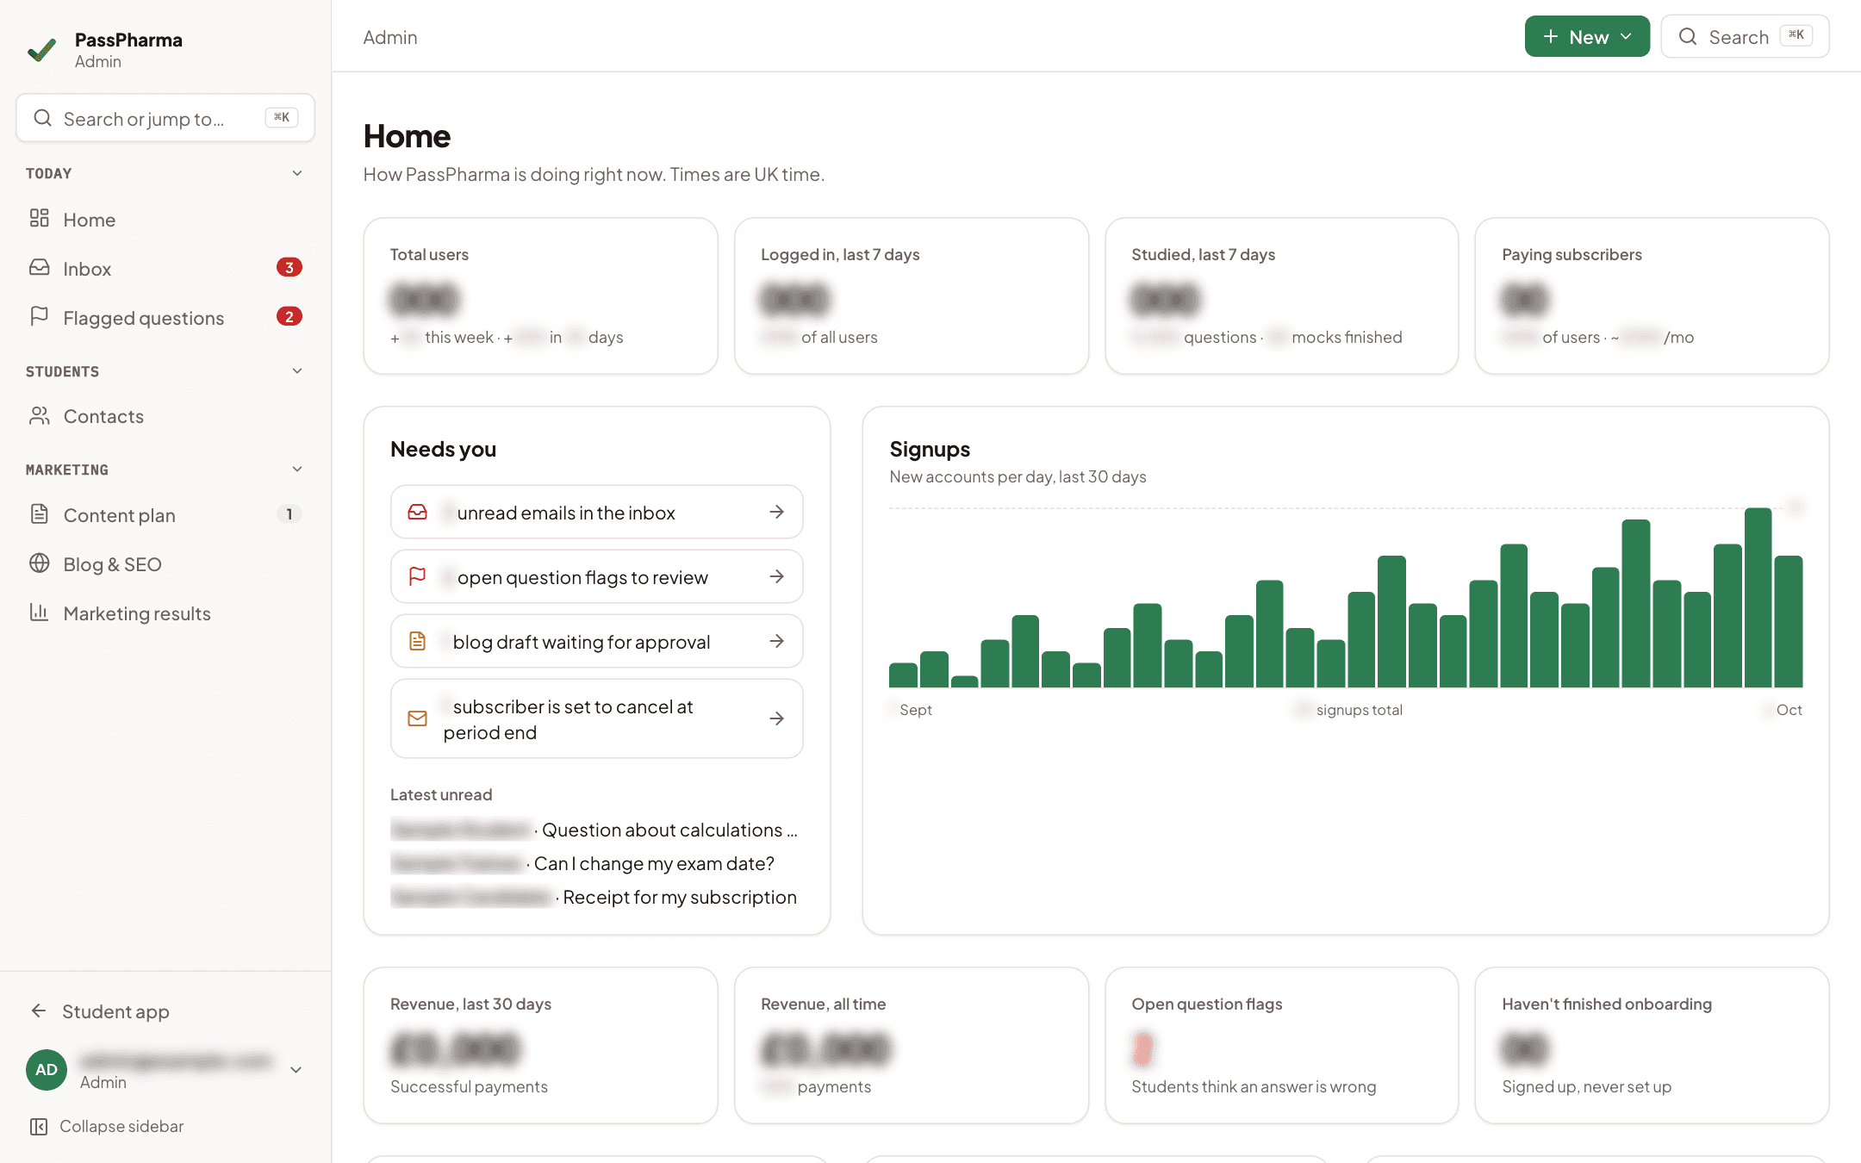The height and width of the screenshot is (1163, 1861).
Task: Click the magnifier icon in top Search
Action: [1688, 36]
